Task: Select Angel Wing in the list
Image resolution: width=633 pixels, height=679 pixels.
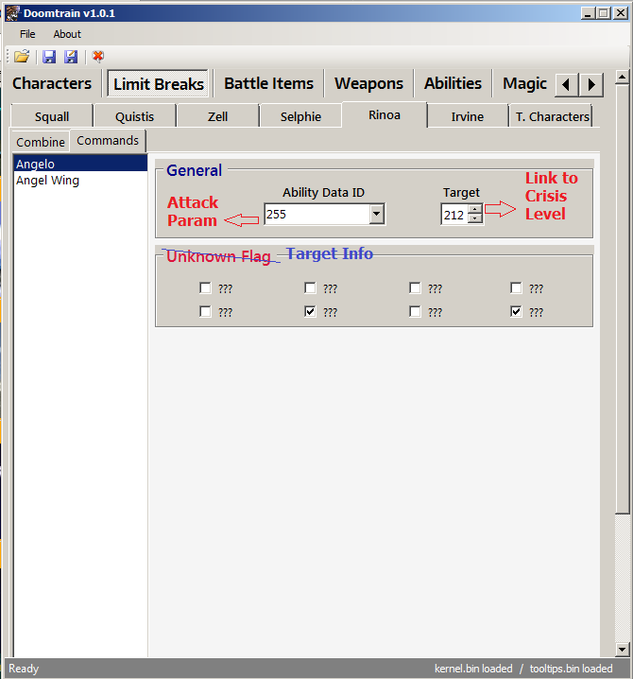Action: pos(80,180)
